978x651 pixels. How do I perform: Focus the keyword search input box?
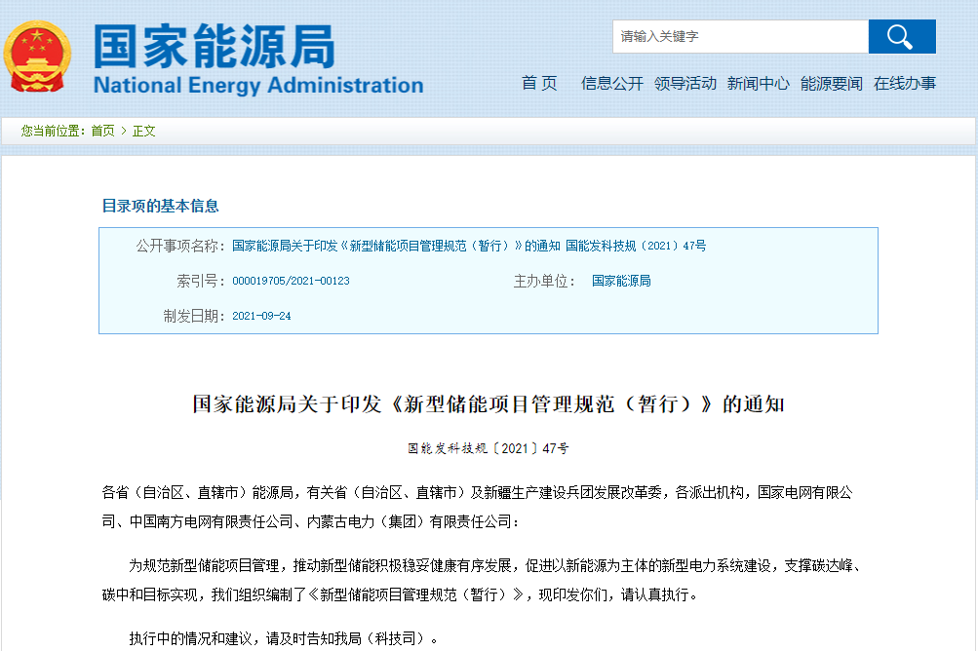[x=740, y=37]
